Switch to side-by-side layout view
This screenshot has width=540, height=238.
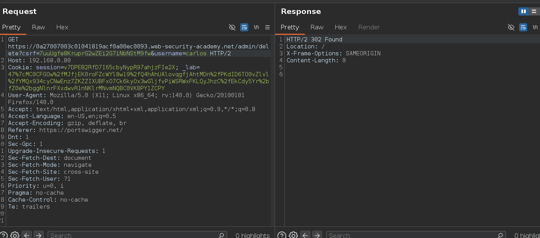click(x=523, y=11)
